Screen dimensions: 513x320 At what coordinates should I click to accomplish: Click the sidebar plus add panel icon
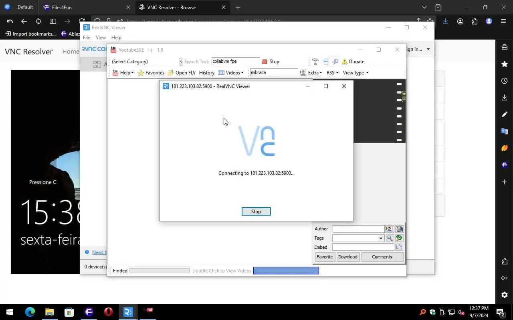coord(505,182)
